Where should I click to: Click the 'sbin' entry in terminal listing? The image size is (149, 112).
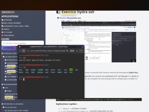click(x=59, y=72)
